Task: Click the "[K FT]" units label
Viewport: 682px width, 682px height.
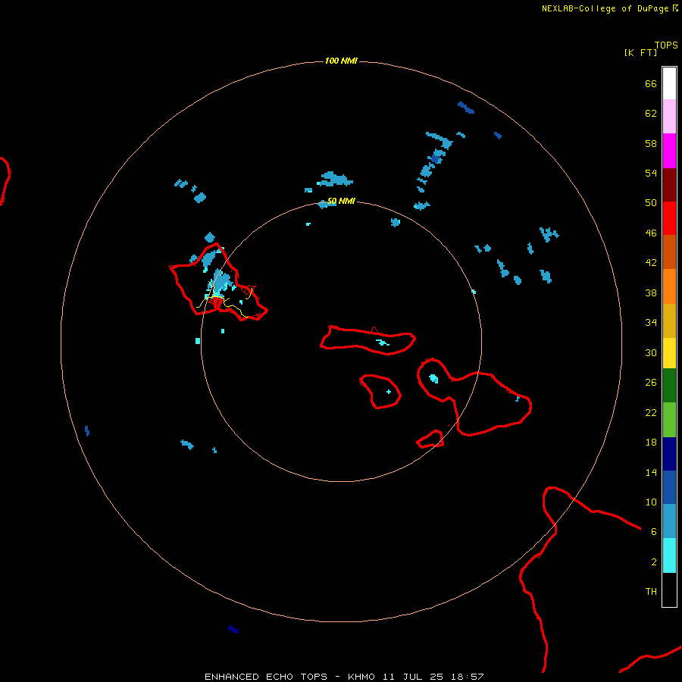Action: (x=640, y=52)
